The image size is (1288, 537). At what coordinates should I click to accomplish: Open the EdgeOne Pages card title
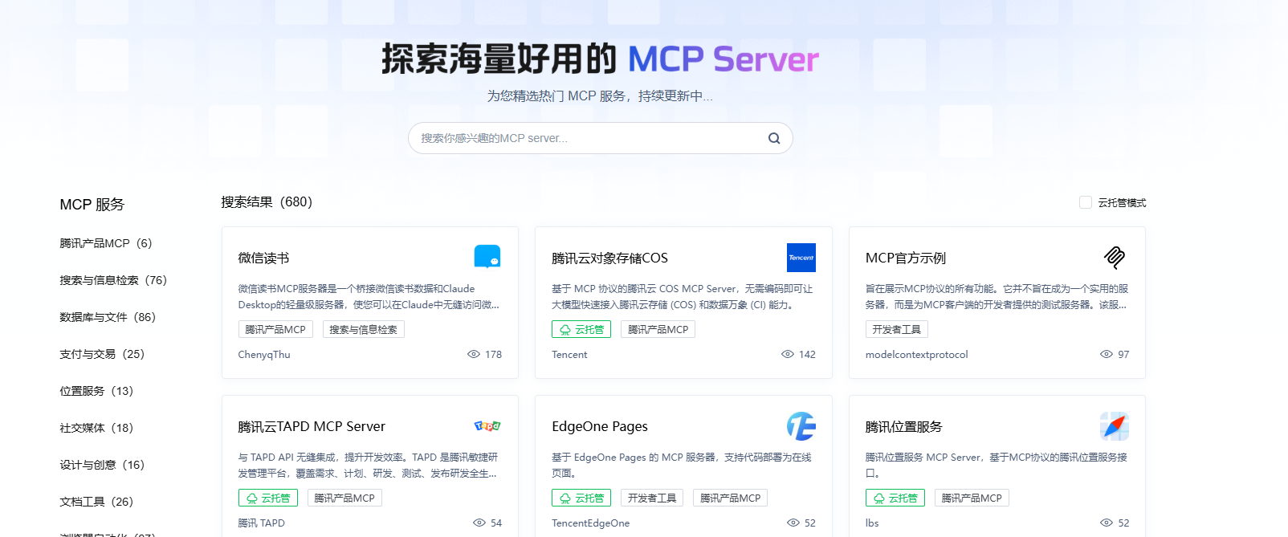[599, 426]
